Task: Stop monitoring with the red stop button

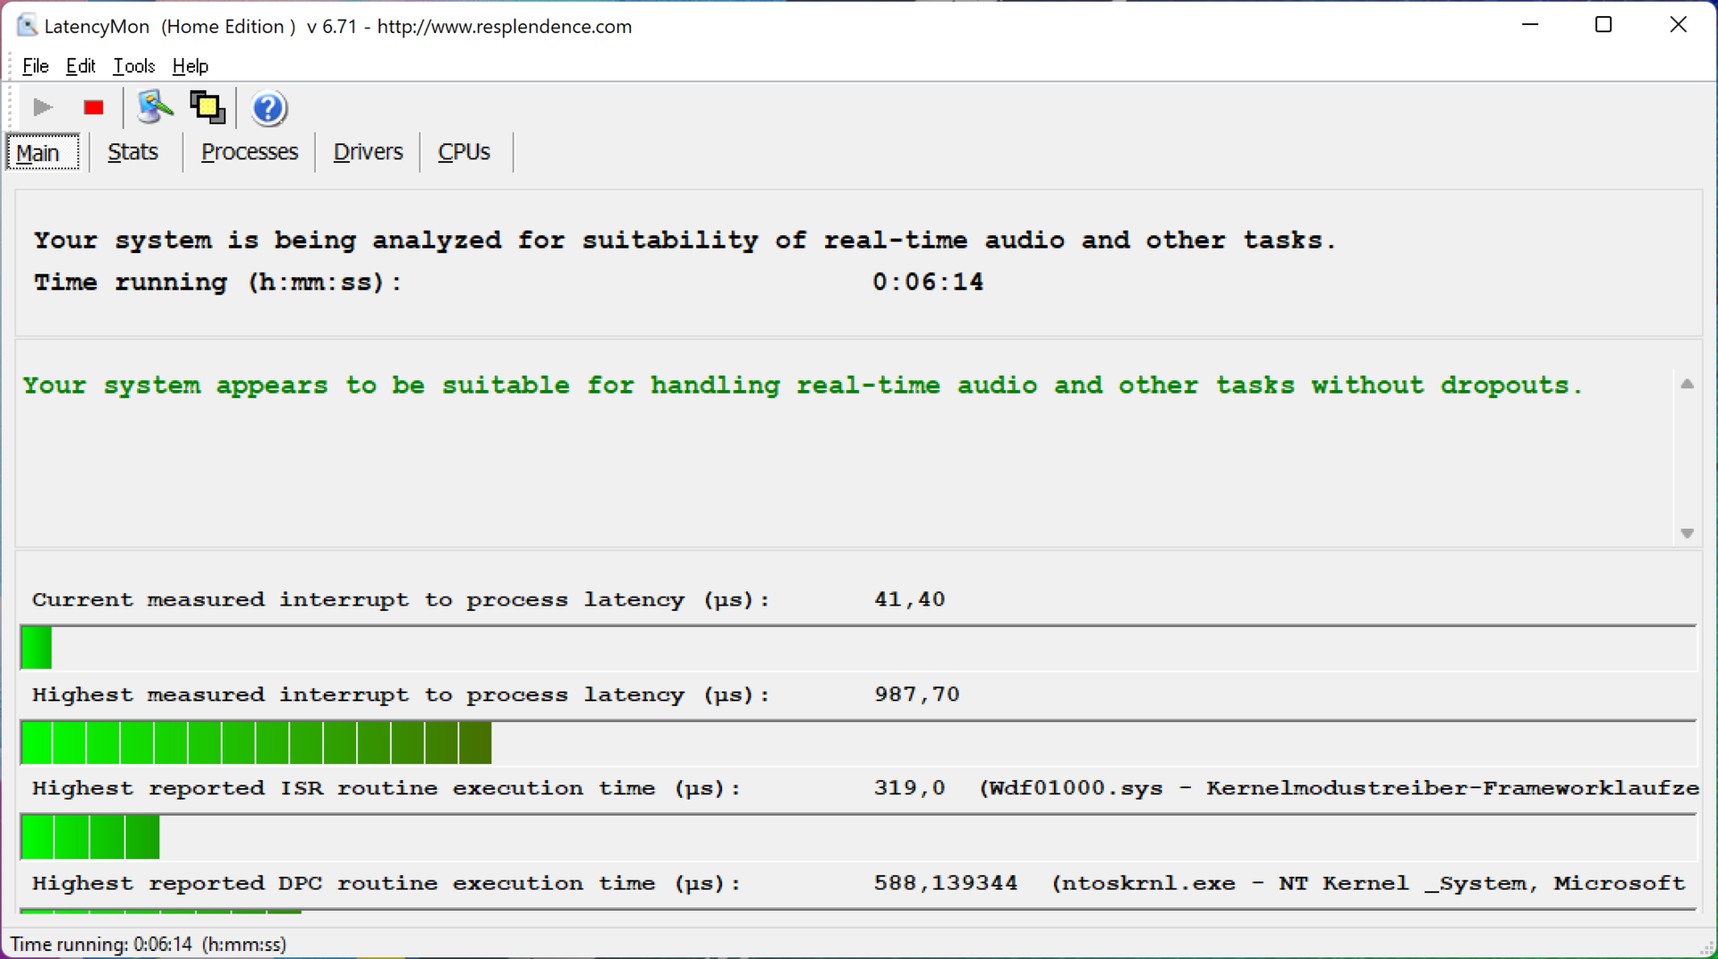Action: pos(93,108)
